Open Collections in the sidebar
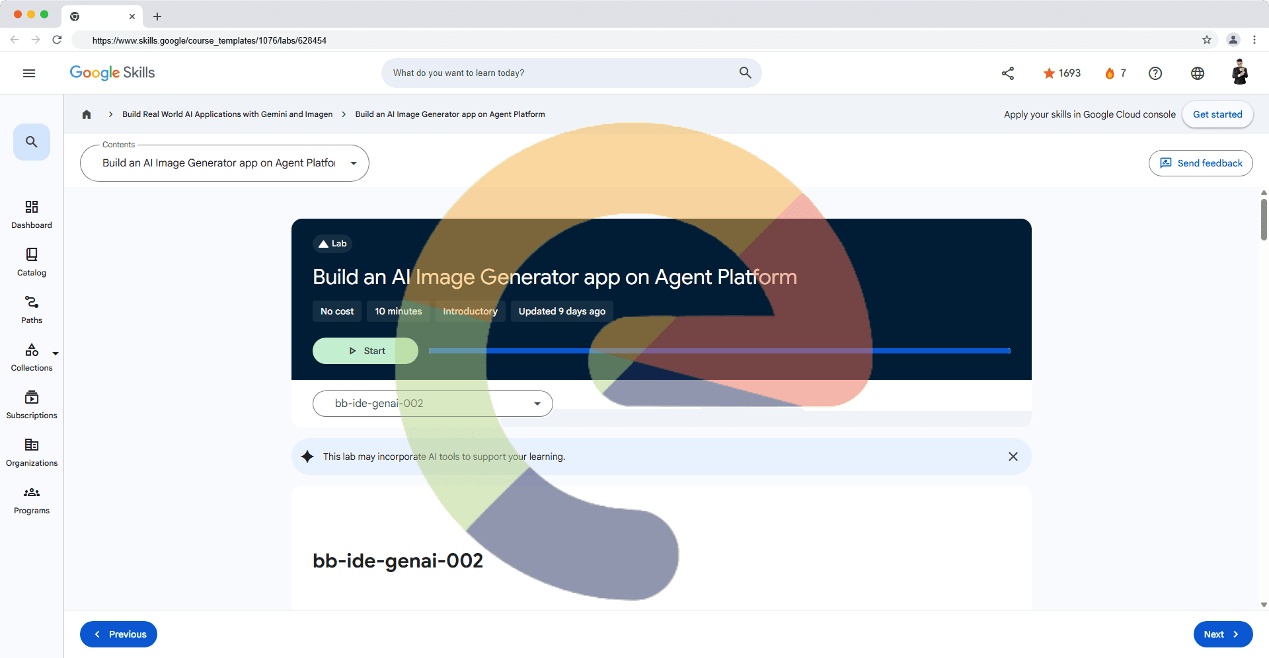The height and width of the screenshot is (658, 1269). (x=32, y=357)
